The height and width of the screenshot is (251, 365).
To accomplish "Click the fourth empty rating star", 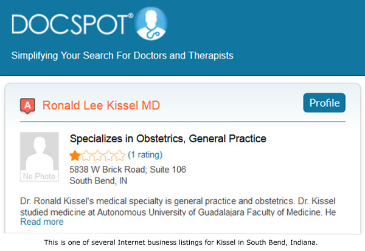I will click(108, 156).
